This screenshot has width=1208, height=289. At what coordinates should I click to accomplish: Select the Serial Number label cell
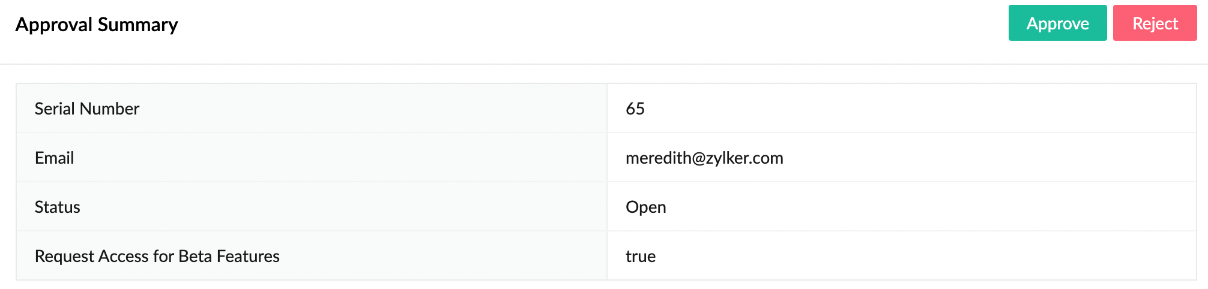click(x=87, y=109)
